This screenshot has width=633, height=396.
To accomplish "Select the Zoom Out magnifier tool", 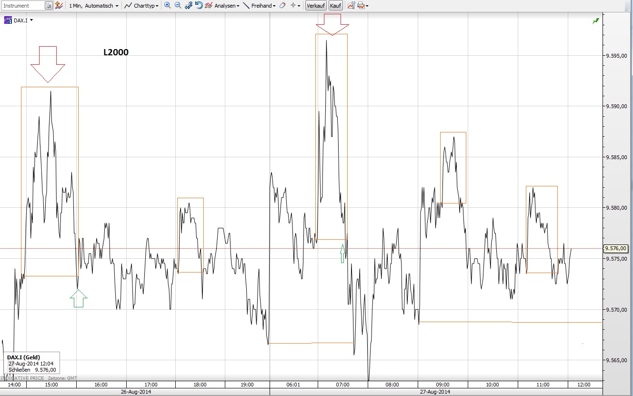I will [178, 5].
